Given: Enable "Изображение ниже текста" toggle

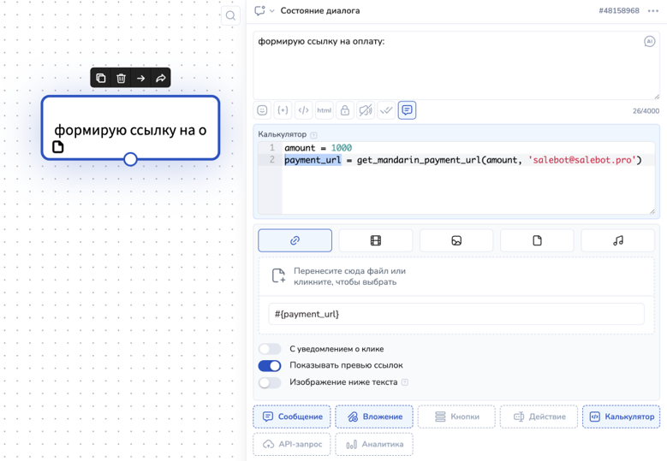Looking at the screenshot, I should point(270,382).
